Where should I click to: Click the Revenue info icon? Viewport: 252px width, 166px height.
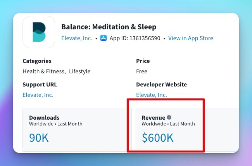169,117
